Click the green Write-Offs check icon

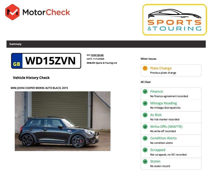click(145, 127)
